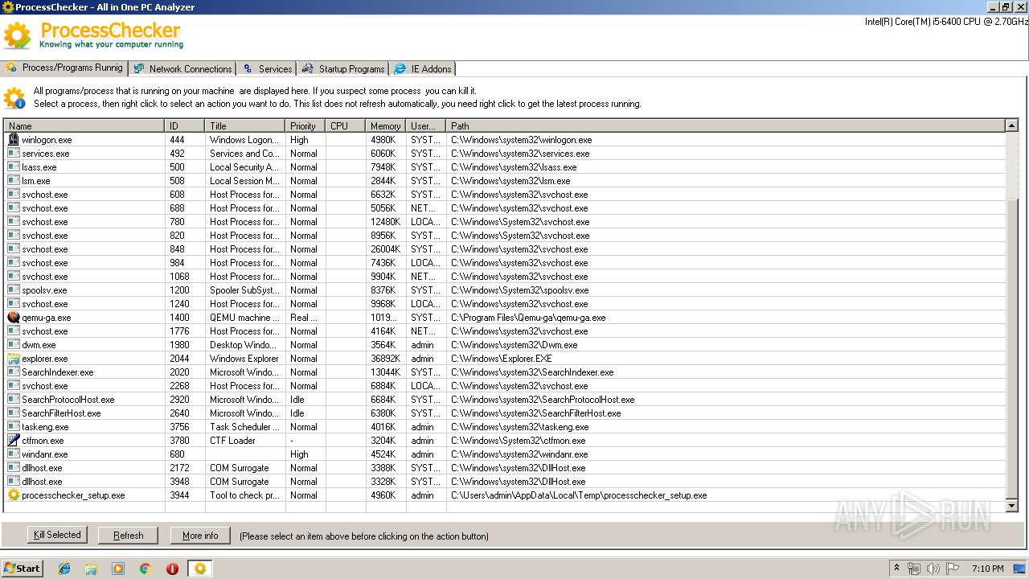The height and width of the screenshot is (579, 1029).
Task: Sort list by Name column header
Action: pyautogui.click(x=84, y=125)
